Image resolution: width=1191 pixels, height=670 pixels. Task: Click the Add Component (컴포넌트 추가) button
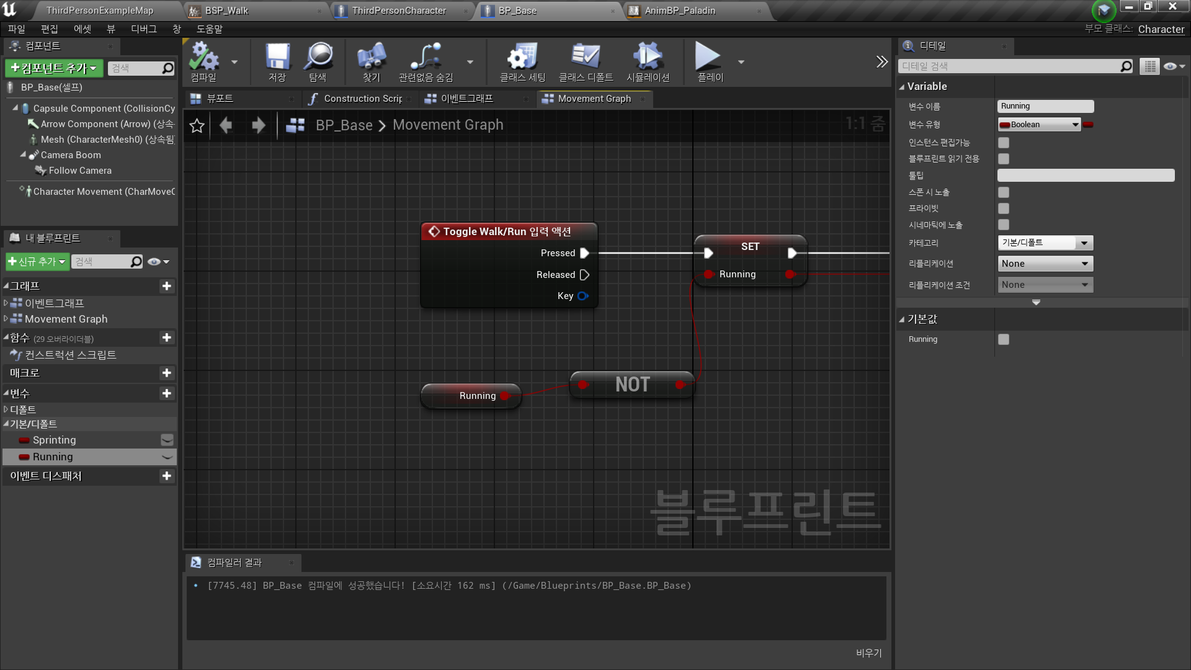(x=54, y=68)
